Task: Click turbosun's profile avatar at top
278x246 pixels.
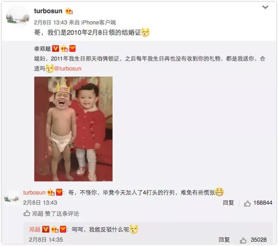Action: coord(18,16)
